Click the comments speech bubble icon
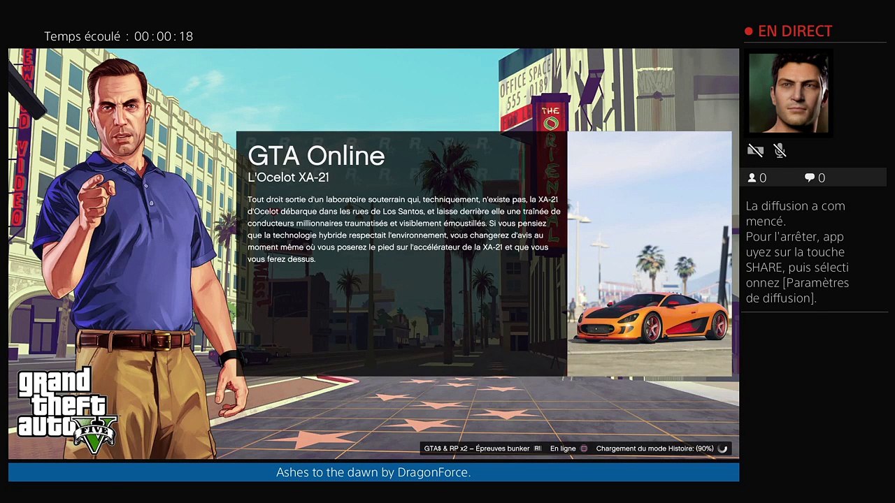The image size is (895, 503). pyautogui.click(x=810, y=178)
